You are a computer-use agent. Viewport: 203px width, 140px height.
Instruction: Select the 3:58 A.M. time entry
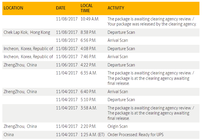click(88, 108)
